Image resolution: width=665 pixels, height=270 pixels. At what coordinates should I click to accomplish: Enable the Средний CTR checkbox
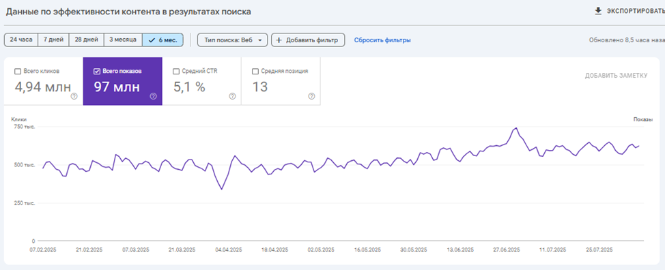coord(176,72)
